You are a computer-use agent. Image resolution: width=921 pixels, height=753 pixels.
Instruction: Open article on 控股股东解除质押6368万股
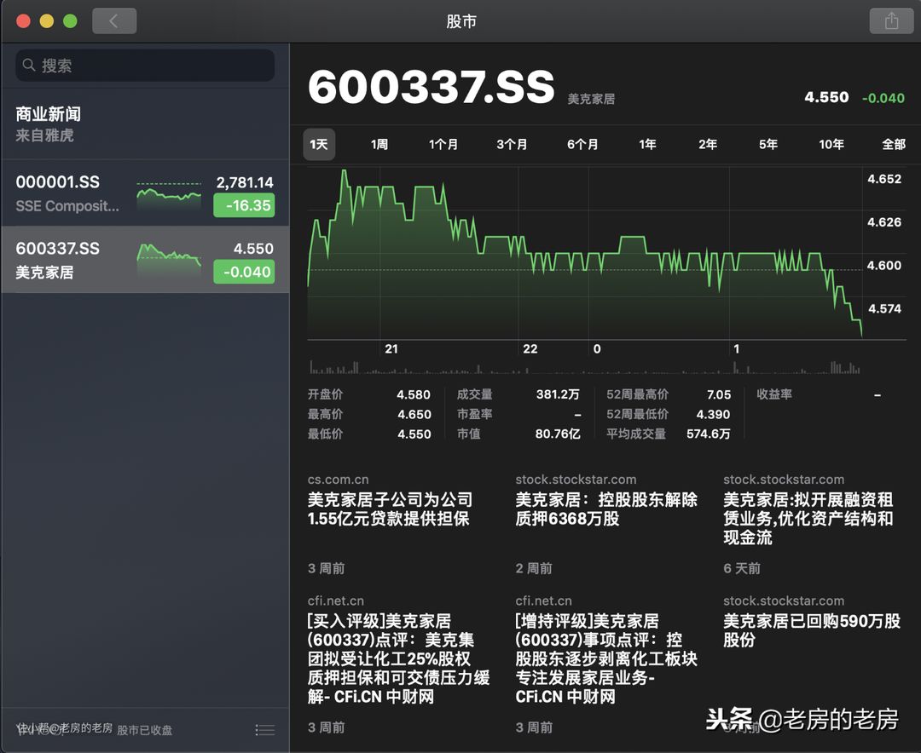pyautogui.click(x=606, y=509)
